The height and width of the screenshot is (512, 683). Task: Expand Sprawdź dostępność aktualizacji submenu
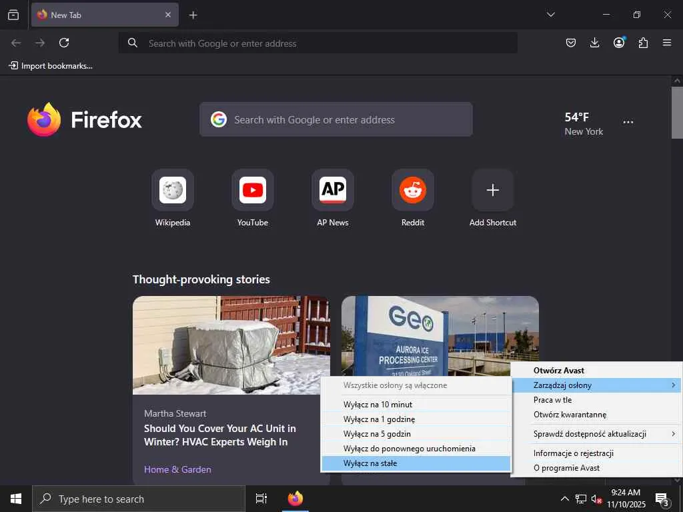[x=596, y=434]
